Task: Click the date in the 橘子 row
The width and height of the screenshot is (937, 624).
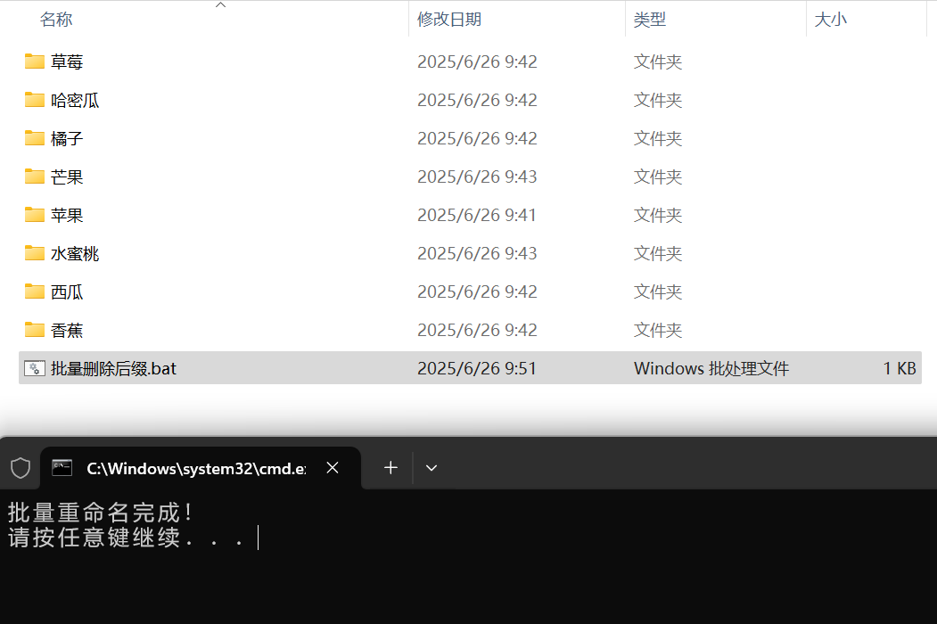Action: click(x=477, y=138)
